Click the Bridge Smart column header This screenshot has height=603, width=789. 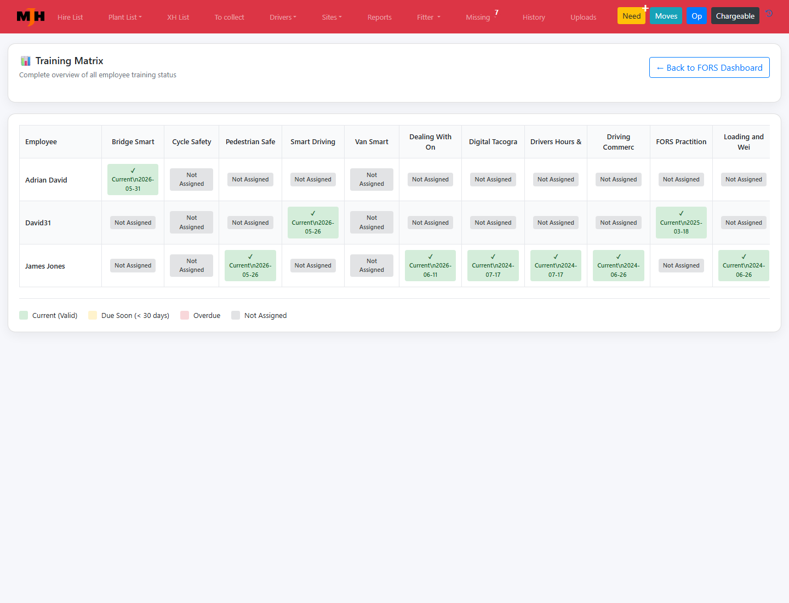[133, 141]
